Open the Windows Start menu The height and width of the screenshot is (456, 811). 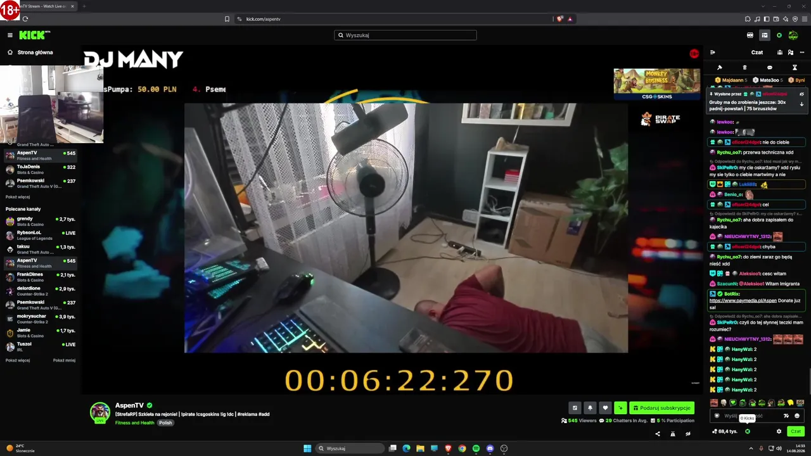[x=307, y=448]
